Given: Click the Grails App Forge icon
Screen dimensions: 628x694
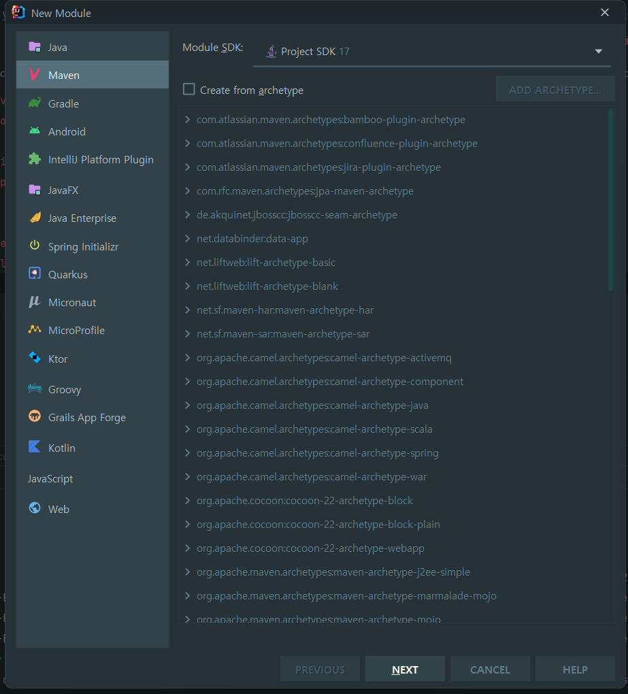Looking at the screenshot, I should click(35, 417).
